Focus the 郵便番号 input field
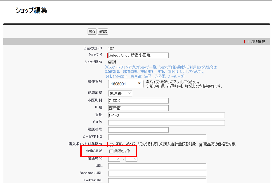The width and height of the screenshot is (272, 184). pos(122,84)
